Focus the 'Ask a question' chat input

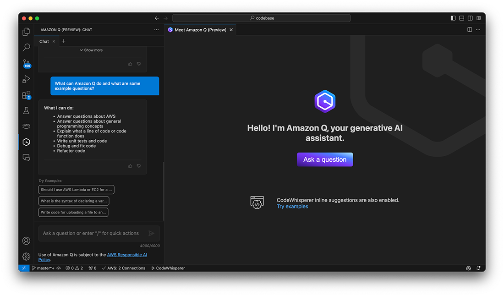click(99, 233)
